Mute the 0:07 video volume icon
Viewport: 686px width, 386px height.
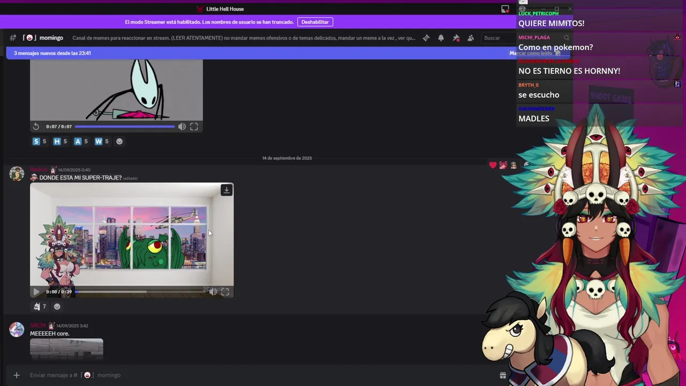pos(182,127)
